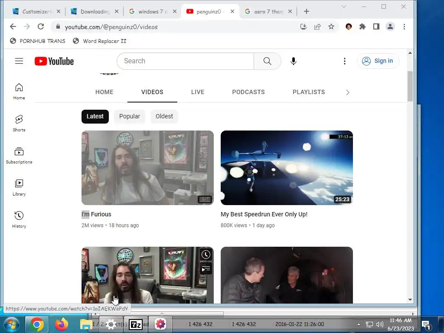Show hidden system tray icons
This screenshot has width=444, height=333.
click(x=359, y=324)
